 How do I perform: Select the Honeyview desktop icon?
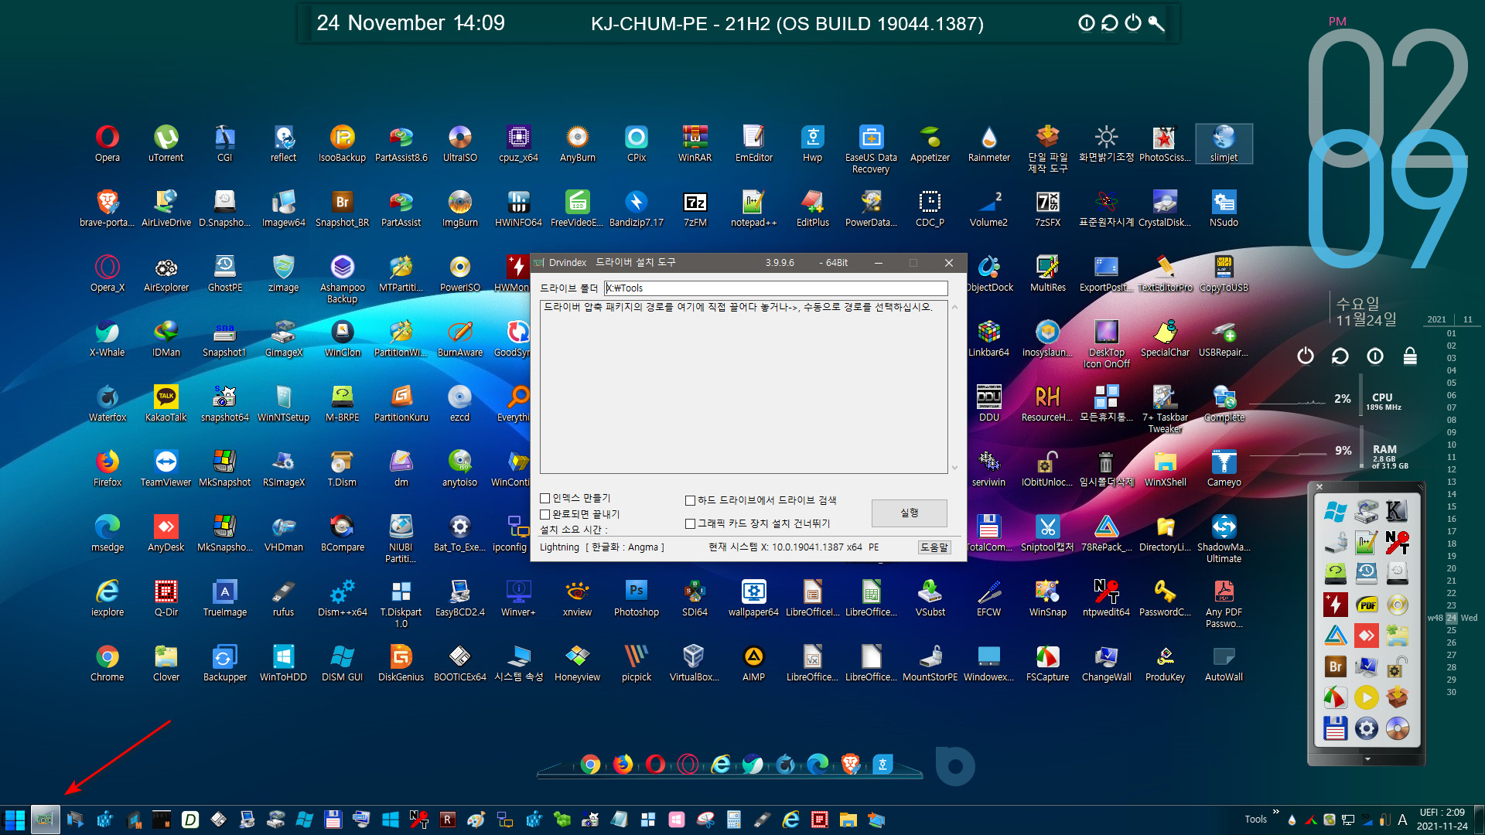[x=577, y=663]
